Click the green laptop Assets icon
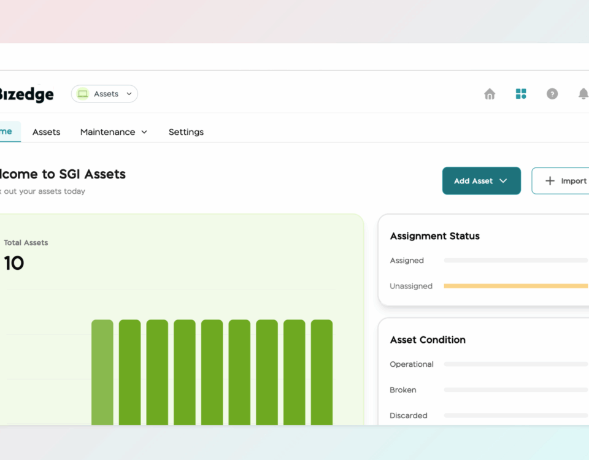 pos(83,94)
